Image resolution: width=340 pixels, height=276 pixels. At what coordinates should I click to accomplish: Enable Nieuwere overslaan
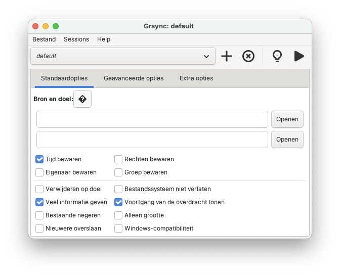pyautogui.click(x=39, y=228)
